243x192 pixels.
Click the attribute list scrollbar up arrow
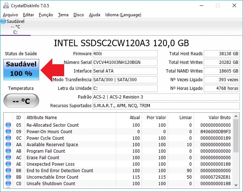(x=236, y=116)
